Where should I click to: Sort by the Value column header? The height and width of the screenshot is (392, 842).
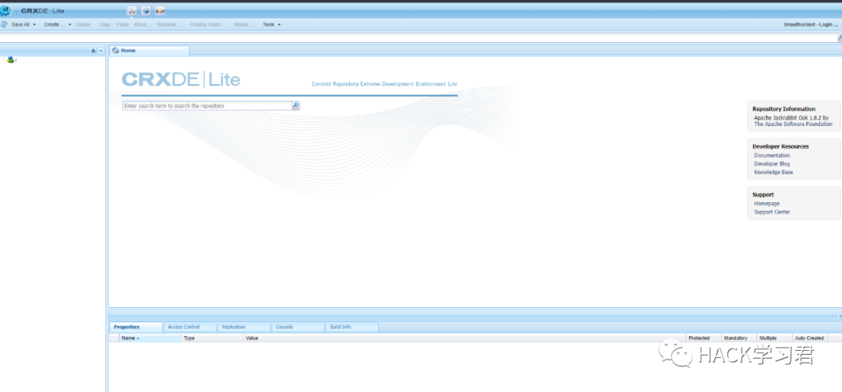(x=465, y=338)
